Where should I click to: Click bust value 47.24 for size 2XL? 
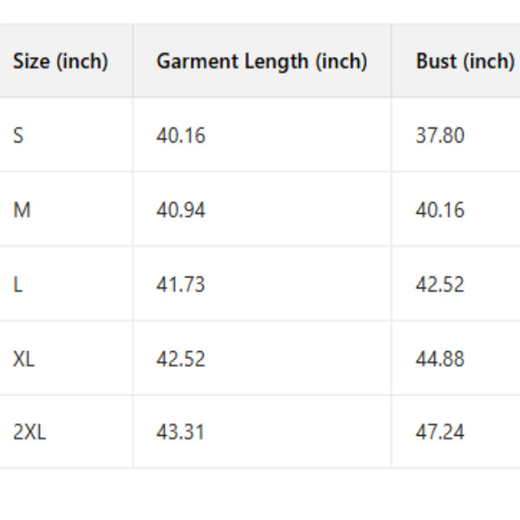[x=440, y=432]
